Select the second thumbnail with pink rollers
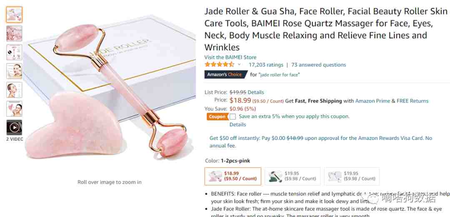Image resolution: width=450 pixels, height=217 pixels. 14,33
